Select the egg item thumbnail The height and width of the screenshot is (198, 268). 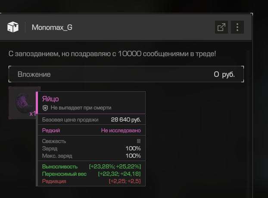click(x=22, y=102)
